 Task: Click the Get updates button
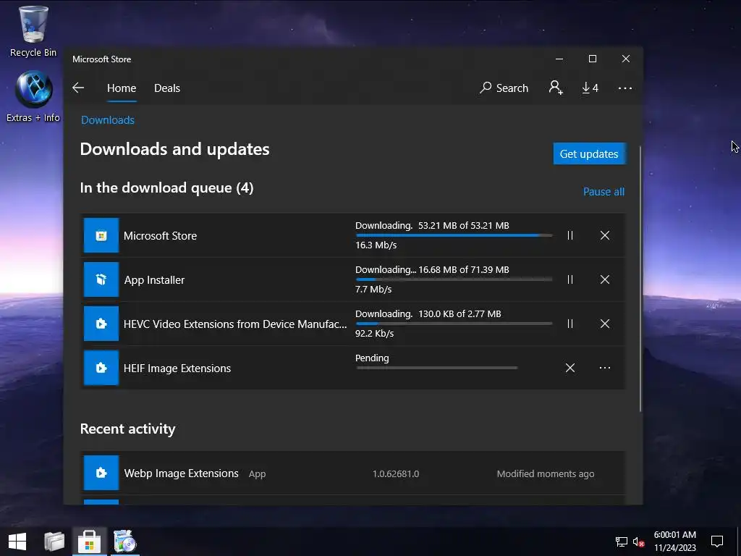pos(589,153)
